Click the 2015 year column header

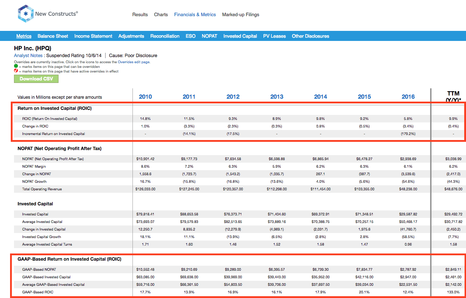point(364,97)
